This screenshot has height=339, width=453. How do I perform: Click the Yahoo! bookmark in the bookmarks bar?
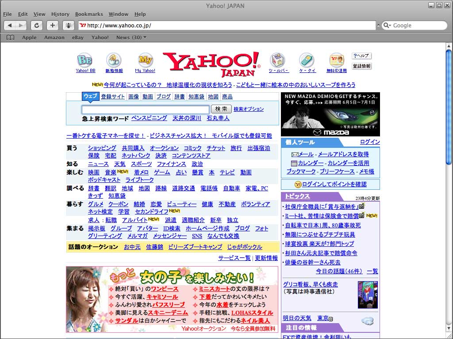(x=100, y=38)
